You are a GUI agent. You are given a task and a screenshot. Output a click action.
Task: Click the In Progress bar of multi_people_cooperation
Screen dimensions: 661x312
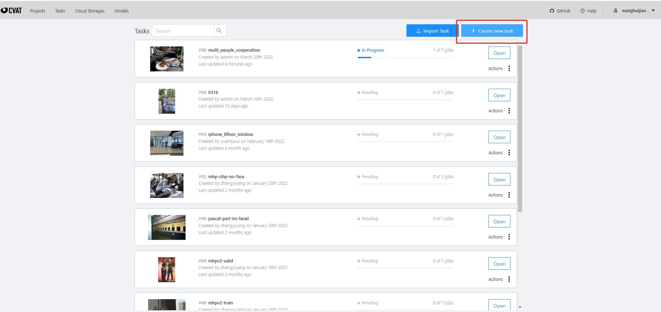click(x=405, y=58)
